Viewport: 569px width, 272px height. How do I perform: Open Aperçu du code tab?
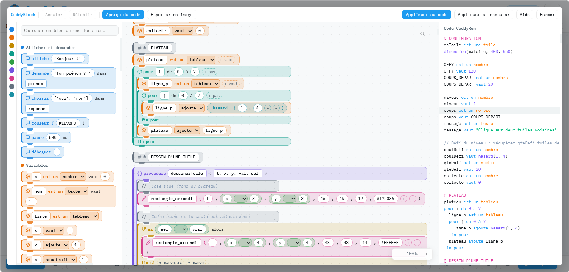[123, 15]
